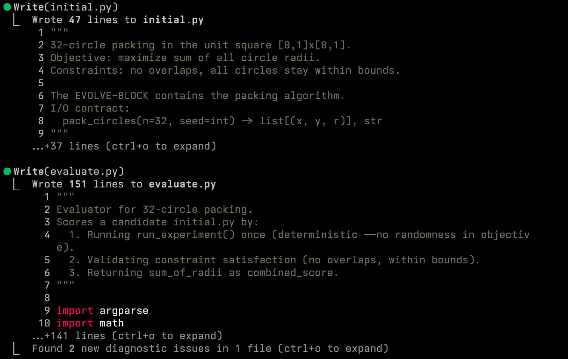Click green status dot beside Write(evaluate.py)
The height and width of the screenshot is (359, 568).
7,171
